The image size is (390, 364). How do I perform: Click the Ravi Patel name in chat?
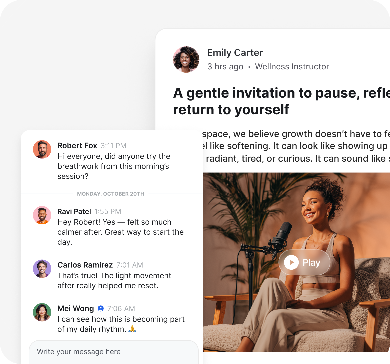point(74,211)
